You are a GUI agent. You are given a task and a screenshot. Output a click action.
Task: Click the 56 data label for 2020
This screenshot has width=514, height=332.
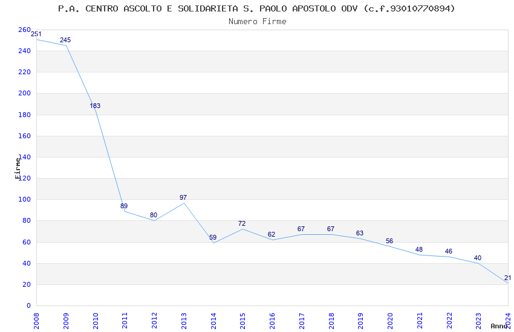coord(389,241)
